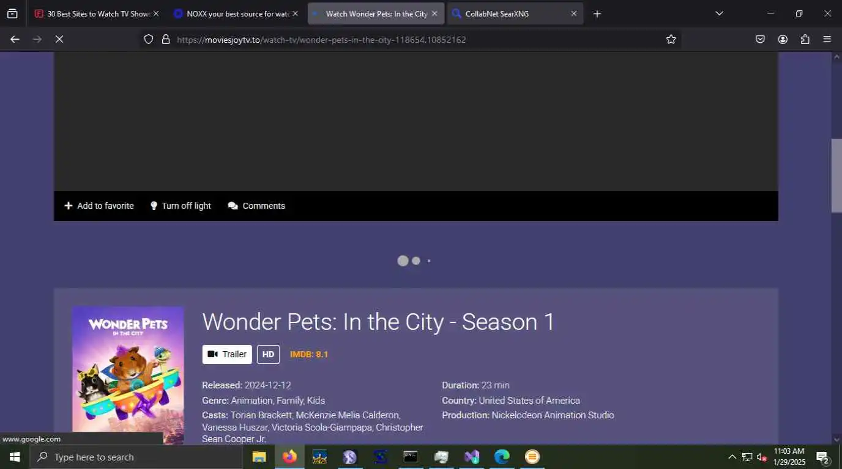The image size is (842, 469).
Task: Click the taskbar search box
Action: (x=136, y=457)
